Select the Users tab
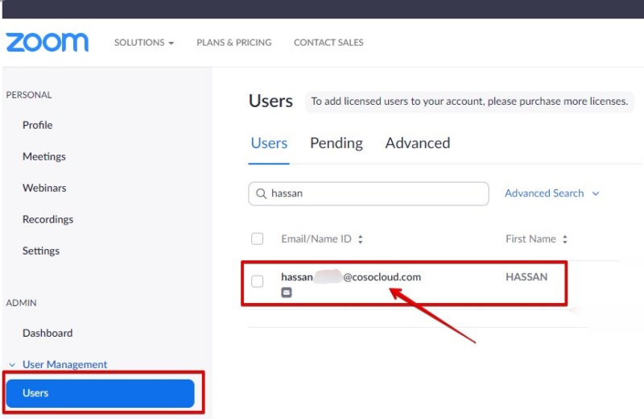The height and width of the screenshot is (419, 644). tap(269, 143)
